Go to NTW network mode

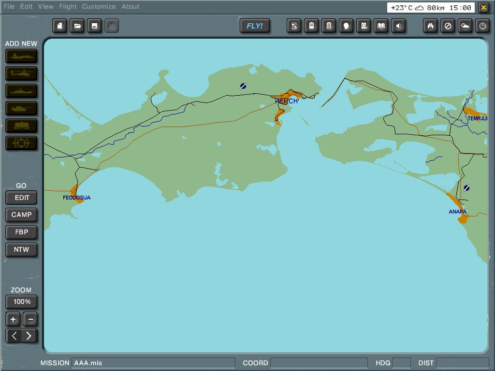click(21, 250)
